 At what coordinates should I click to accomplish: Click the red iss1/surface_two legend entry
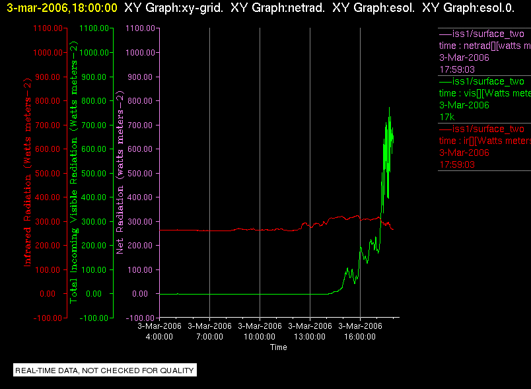pos(481,129)
